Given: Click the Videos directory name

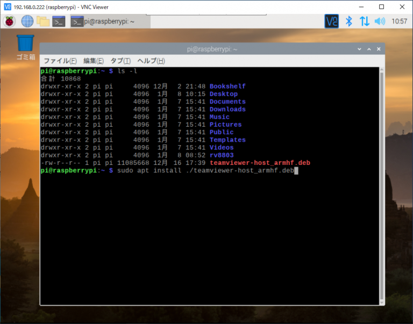Looking at the screenshot, I should (222, 147).
